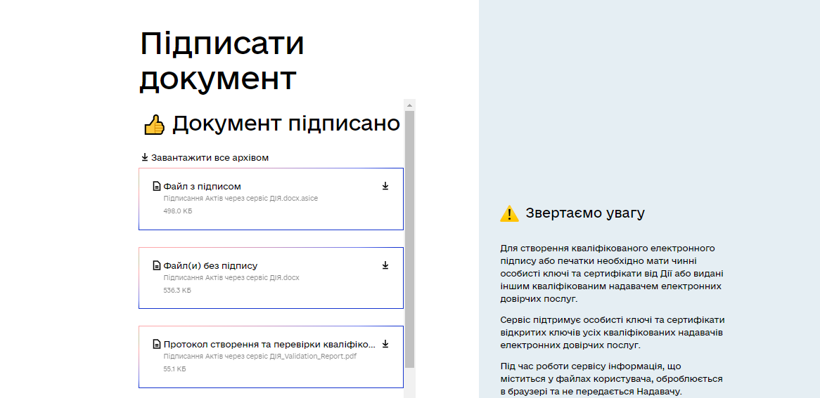
Task: Download the validation protocol via arrow icon
Action: [x=385, y=344]
